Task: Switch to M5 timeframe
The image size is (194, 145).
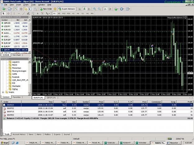Action: (59, 14)
